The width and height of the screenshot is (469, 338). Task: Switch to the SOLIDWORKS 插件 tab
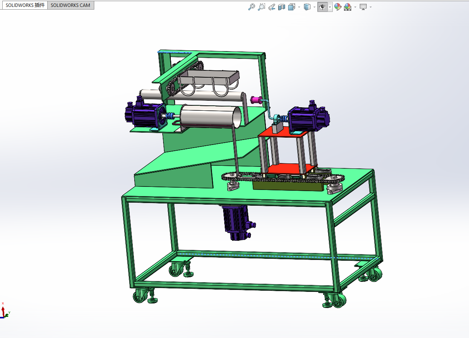[25, 5]
